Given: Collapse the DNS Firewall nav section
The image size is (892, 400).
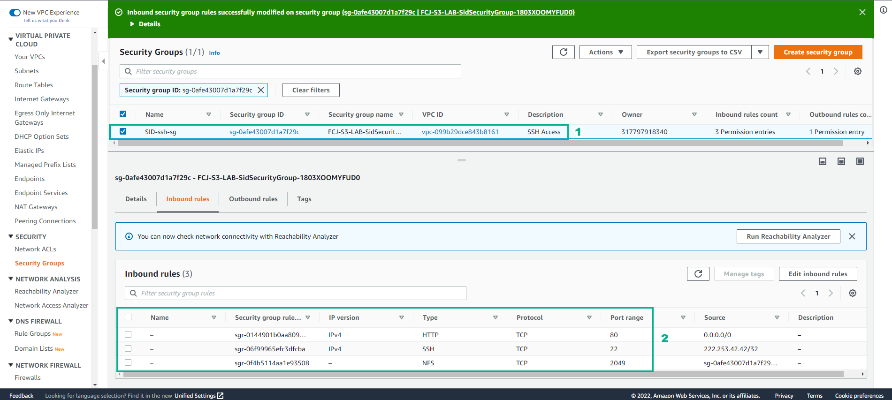Looking at the screenshot, I should click(x=11, y=321).
